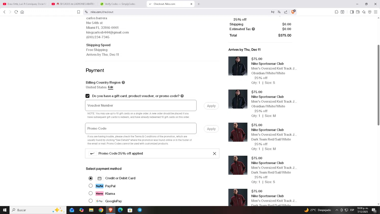Open Windows Start menu
This screenshot has width=380, height=214.
click(5, 210)
